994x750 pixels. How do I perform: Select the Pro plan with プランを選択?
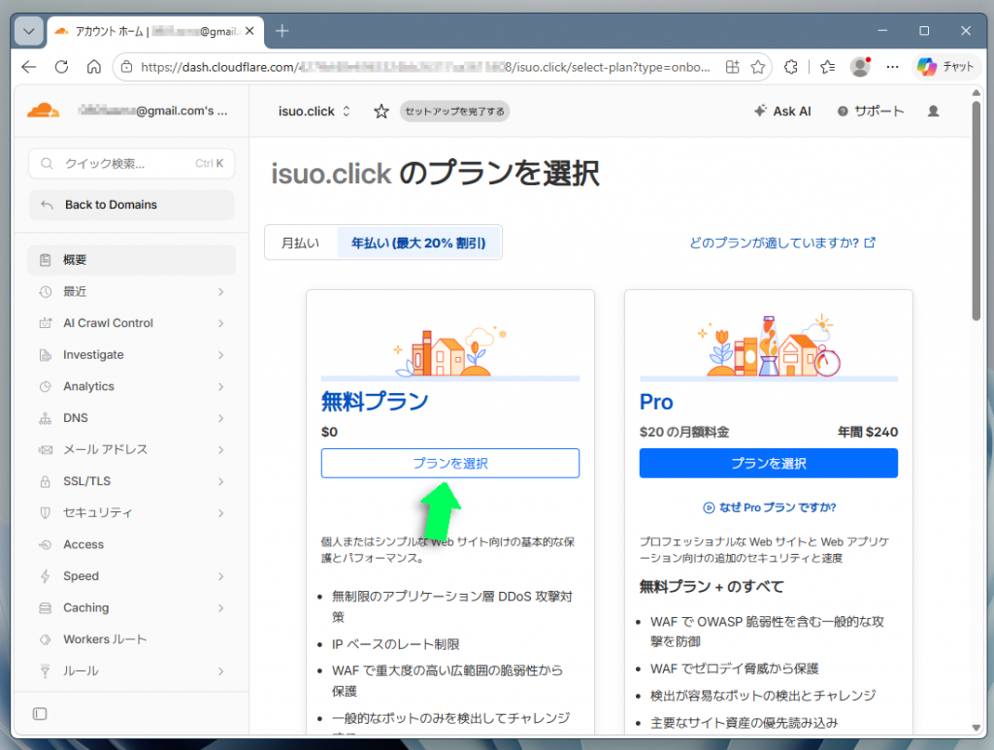pyautogui.click(x=769, y=463)
